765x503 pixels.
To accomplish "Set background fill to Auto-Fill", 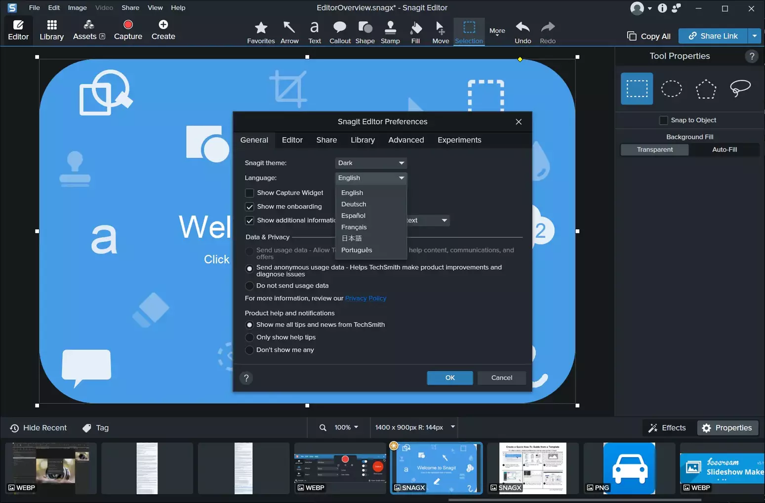I will (x=724, y=149).
